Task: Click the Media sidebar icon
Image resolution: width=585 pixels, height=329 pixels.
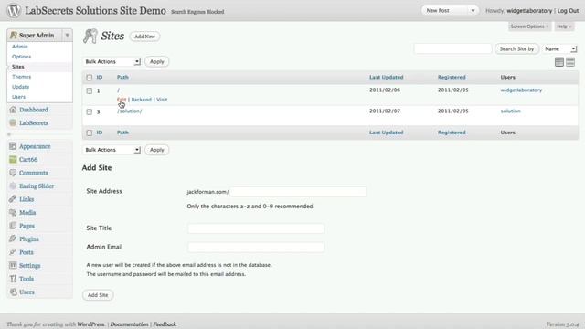Action: pos(13,212)
